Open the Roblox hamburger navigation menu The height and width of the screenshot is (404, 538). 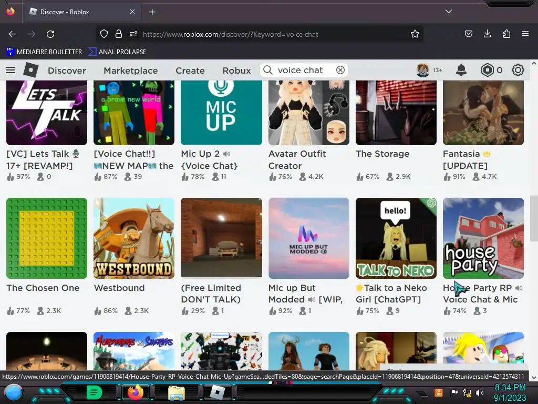pyautogui.click(x=11, y=70)
